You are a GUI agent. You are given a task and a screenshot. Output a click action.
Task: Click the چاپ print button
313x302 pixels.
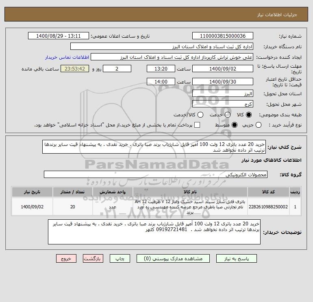pos(120,259)
